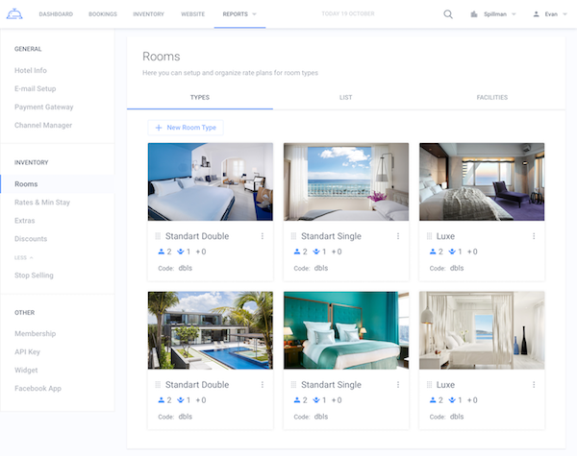The width and height of the screenshot is (577, 456).
Task: Click drag handle icon beside bottom Luxe
Action: pyautogui.click(x=429, y=385)
